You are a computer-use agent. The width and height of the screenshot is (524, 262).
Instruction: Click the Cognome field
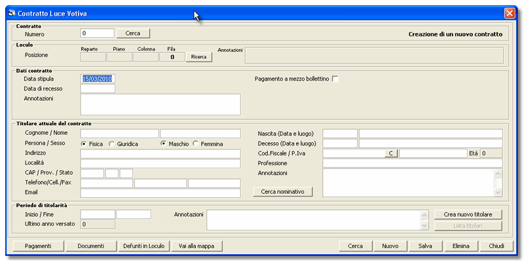coord(119,134)
